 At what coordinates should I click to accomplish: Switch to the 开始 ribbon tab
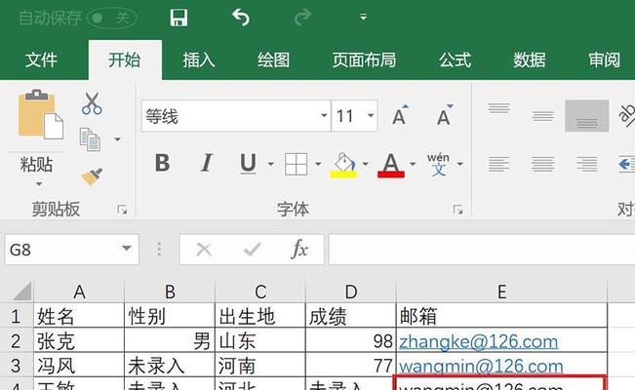tap(125, 59)
